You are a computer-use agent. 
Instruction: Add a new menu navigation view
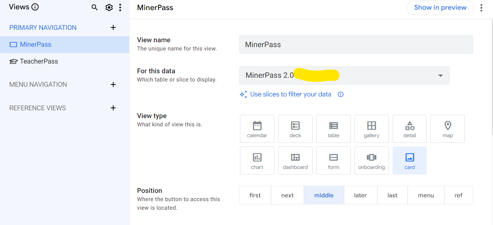click(113, 84)
